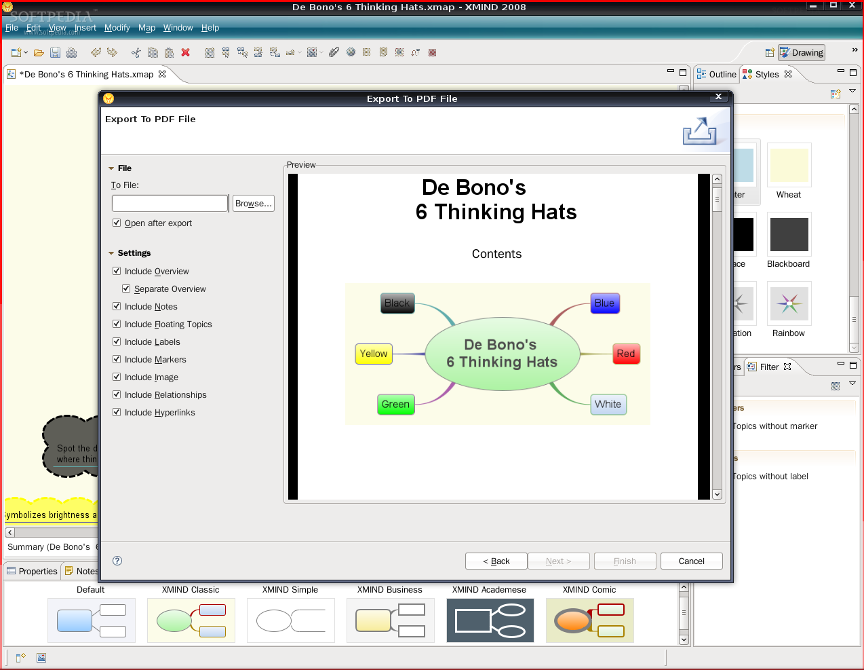This screenshot has height=670, width=864.
Task: Open the insert image dropdown arrow
Action: tap(320, 52)
